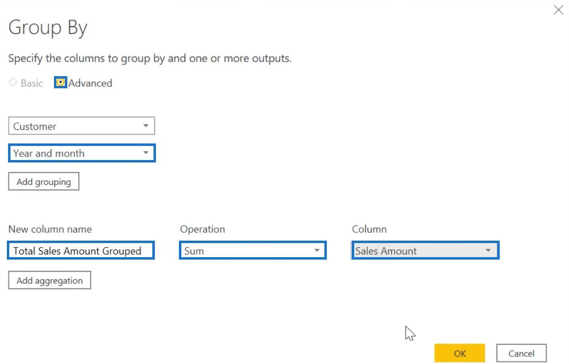
Task: Click the Add grouping button
Action: [x=44, y=181]
